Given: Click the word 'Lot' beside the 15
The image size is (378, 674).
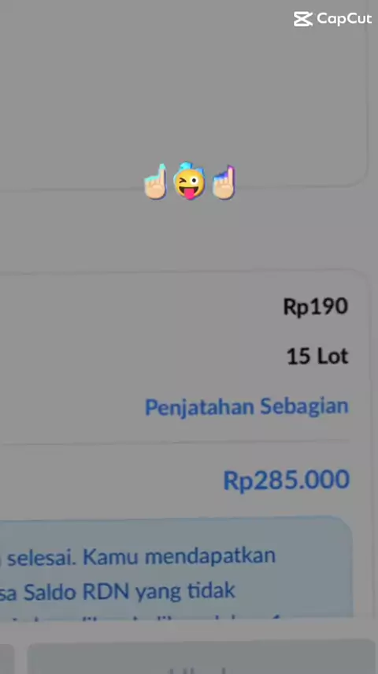Looking at the screenshot, I should click(332, 357).
